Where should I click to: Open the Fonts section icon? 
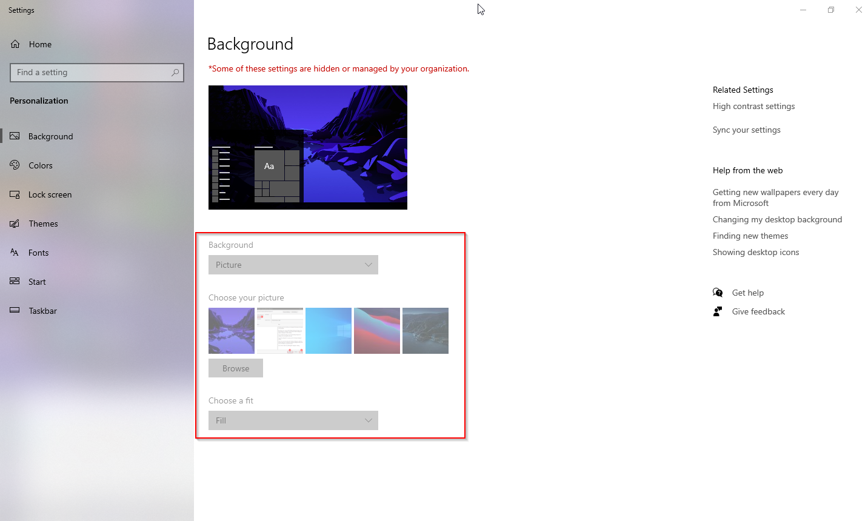pyautogui.click(x=15, y=252)
